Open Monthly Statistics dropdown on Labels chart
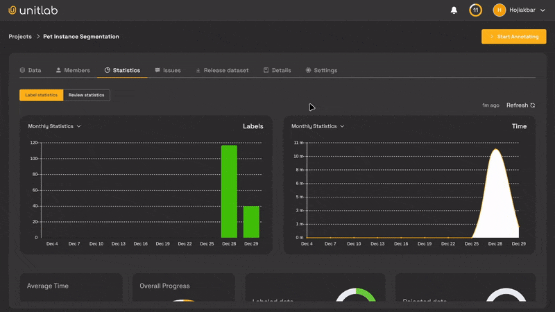 [55, 126]
